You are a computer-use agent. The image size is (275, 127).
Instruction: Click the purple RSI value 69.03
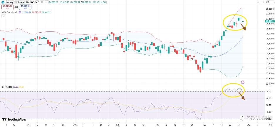(15, 87)
